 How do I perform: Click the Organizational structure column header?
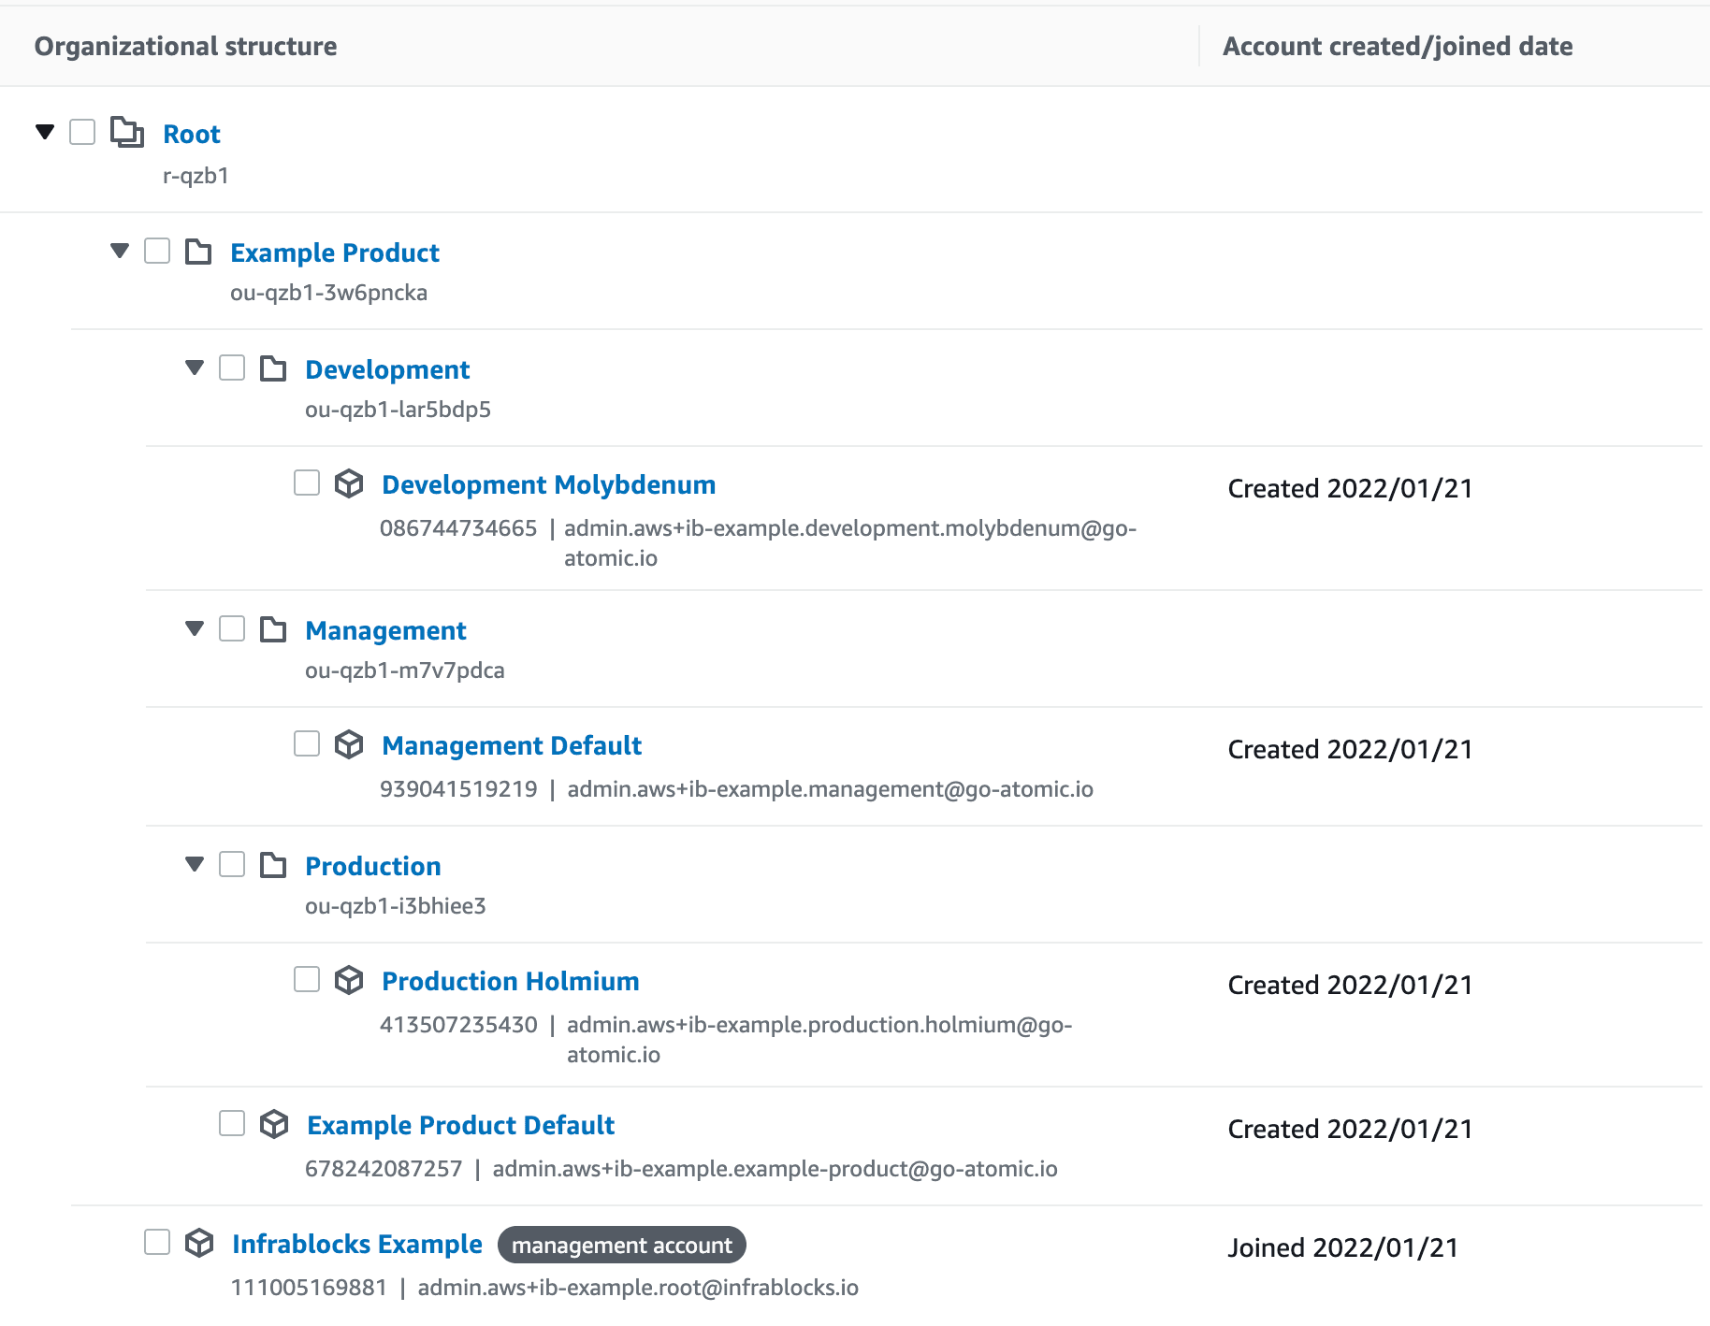point(185,46)
